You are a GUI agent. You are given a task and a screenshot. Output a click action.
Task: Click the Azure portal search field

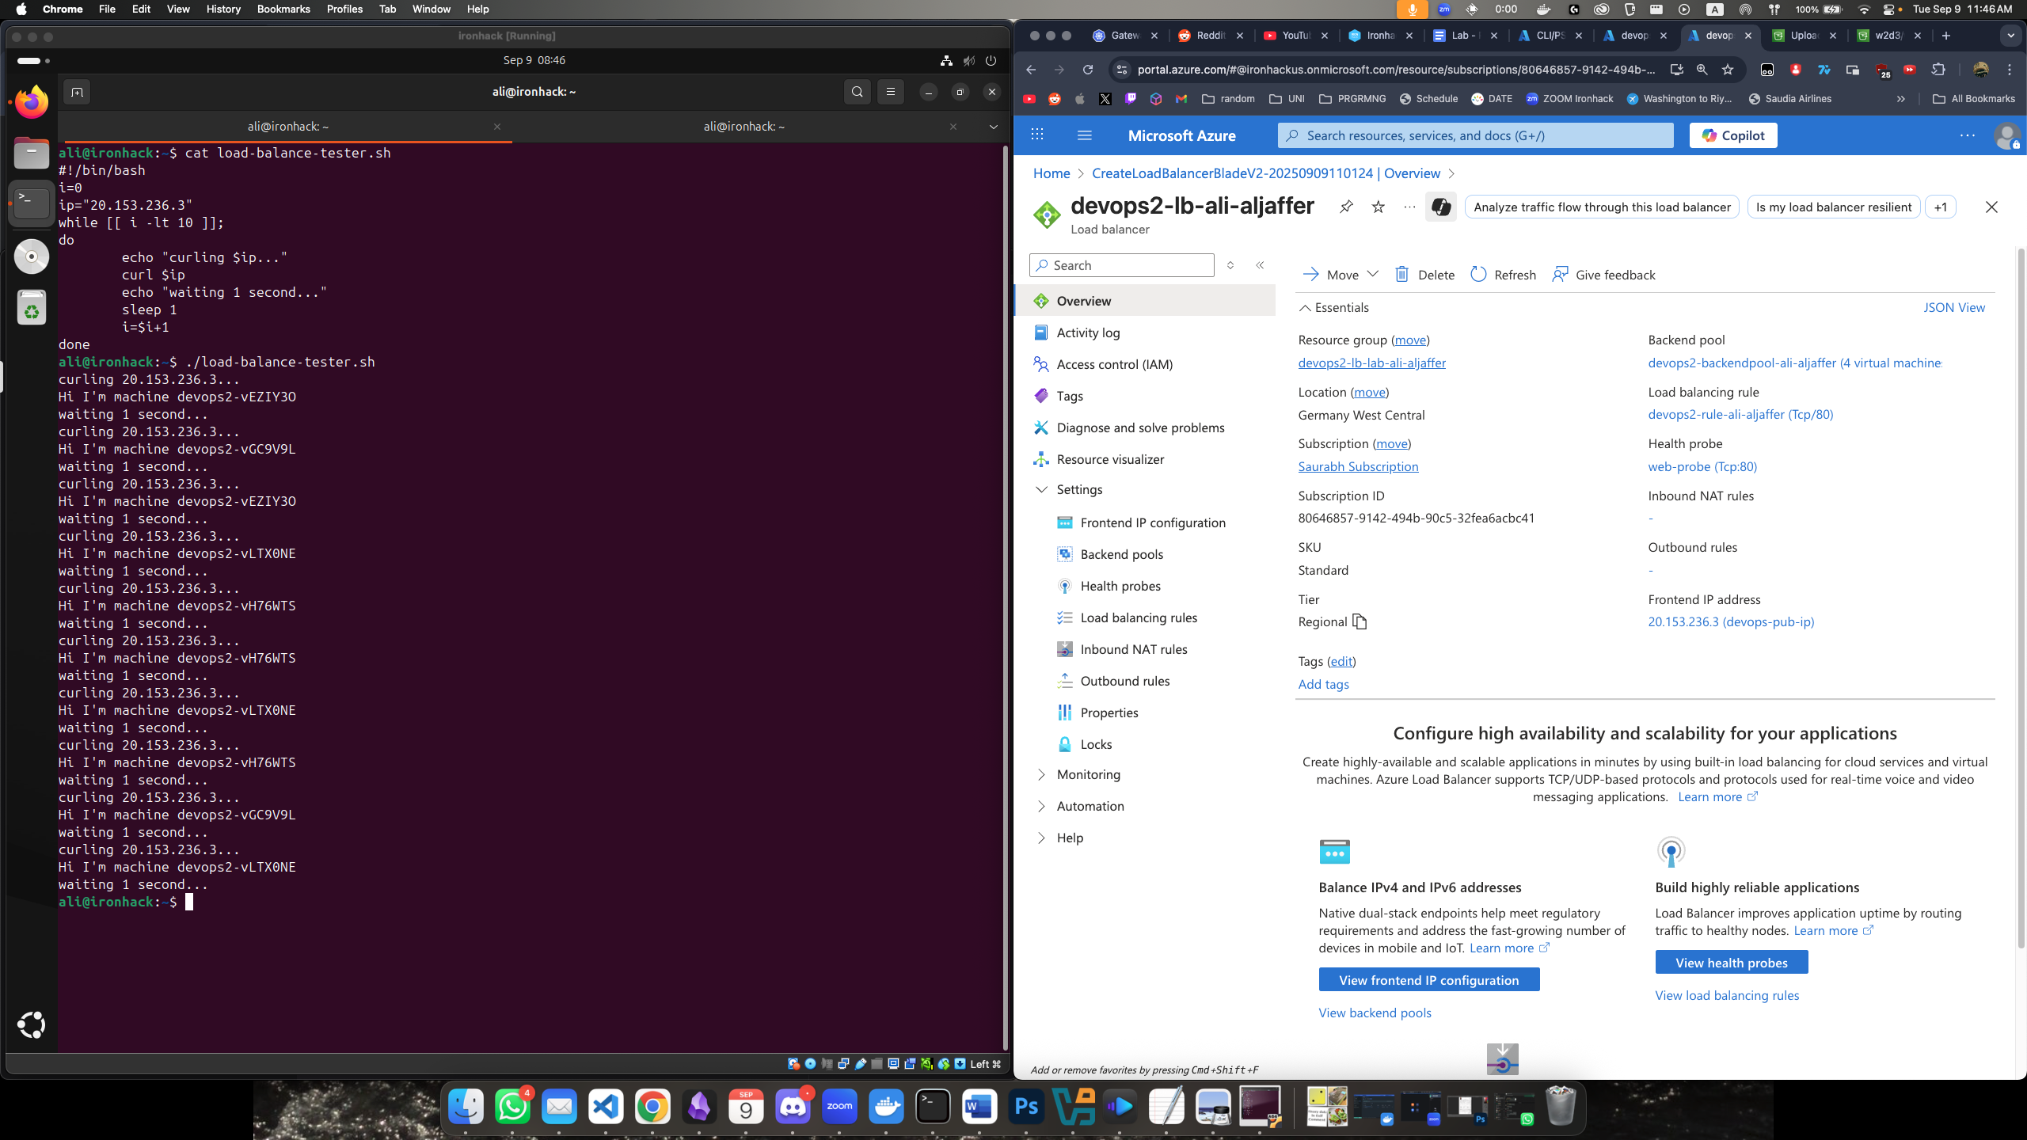1474,135
